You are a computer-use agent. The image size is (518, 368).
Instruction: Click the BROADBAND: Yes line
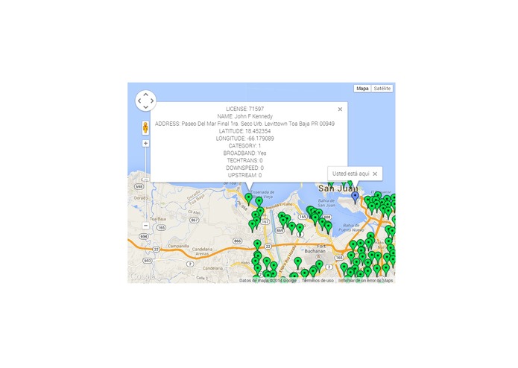click(x=244, y=153)
